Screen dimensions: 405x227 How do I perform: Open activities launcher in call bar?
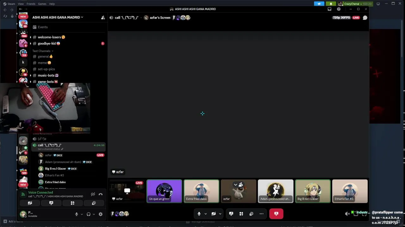coord(241,214)
